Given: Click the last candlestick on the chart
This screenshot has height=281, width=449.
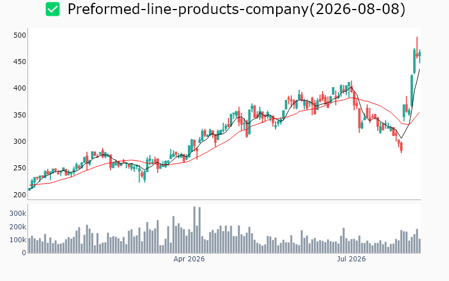Looking at the screenshot, I should 419,56.
